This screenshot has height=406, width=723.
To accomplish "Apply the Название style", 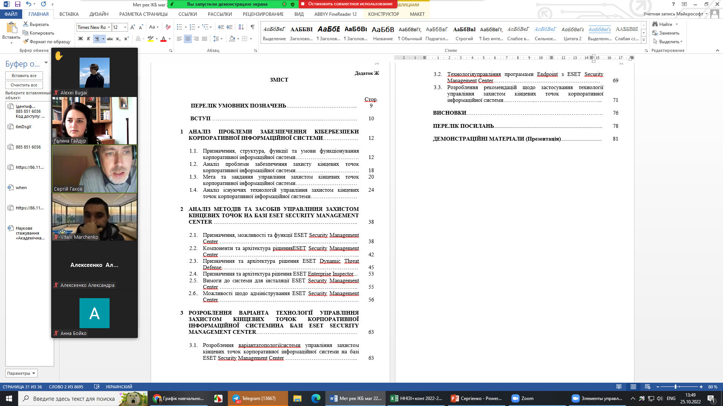I will [x=383, y=33].
